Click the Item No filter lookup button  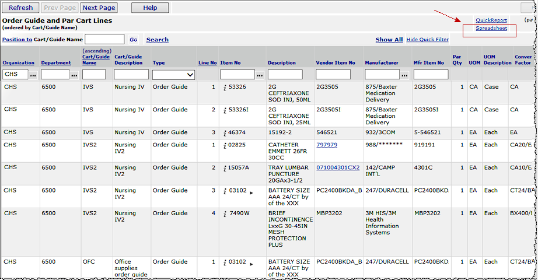260,75
